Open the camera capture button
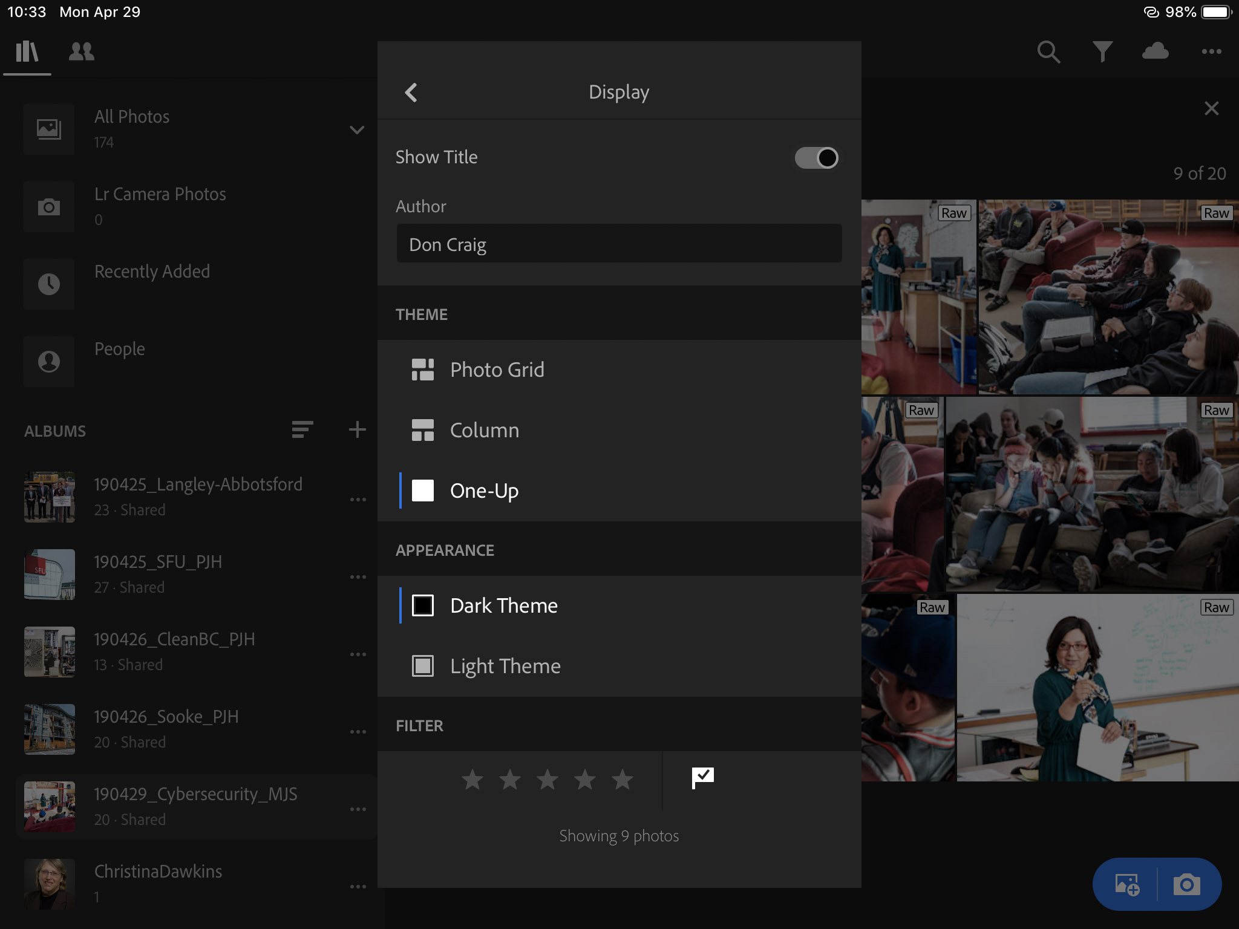This screenshot has height=929, width=1239. [x=1186, y=885]
